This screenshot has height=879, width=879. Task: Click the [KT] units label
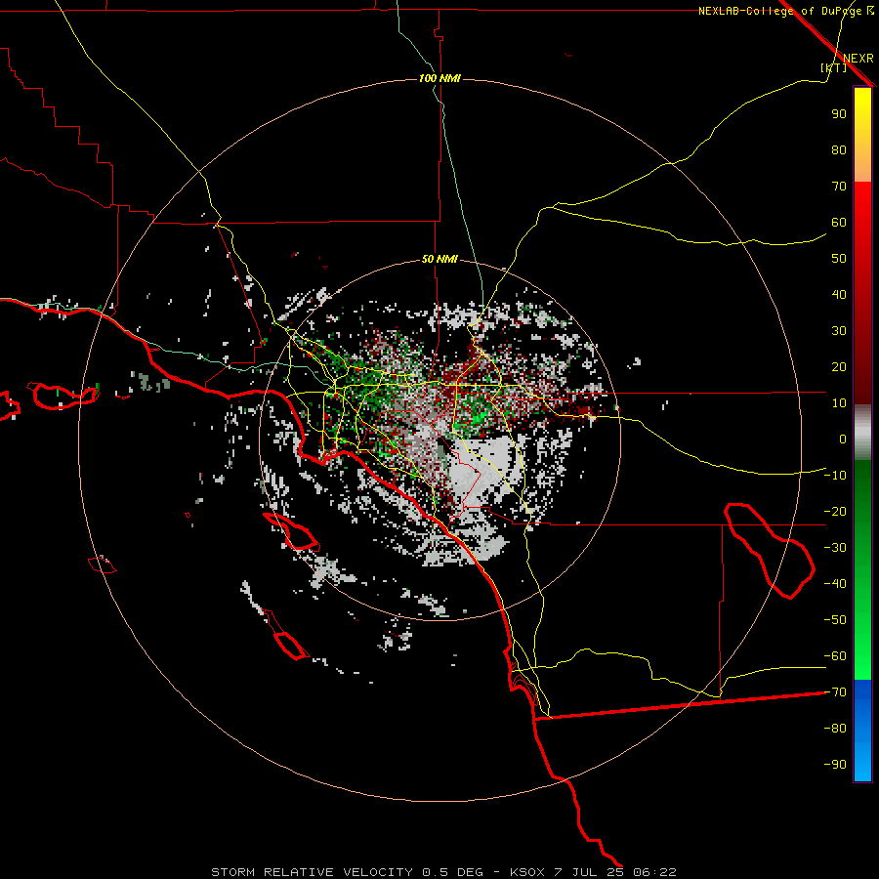click(833, 67)
